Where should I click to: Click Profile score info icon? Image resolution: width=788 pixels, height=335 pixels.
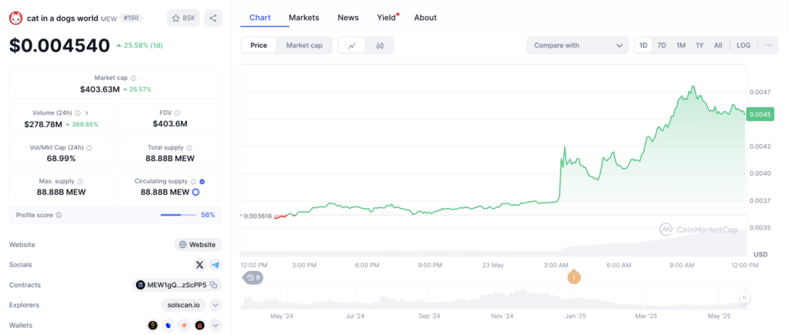click(x=58, y=216)
